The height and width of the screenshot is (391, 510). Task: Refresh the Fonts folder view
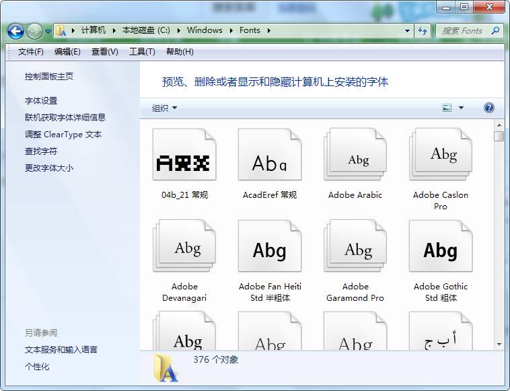pyautogui.click(x=423, y=31)
